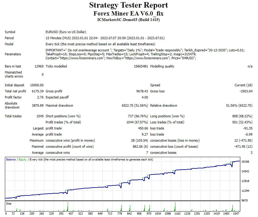258x217 pixels.
Task: Click the Initial deposit value 10000.00
Action: point(37,85)
